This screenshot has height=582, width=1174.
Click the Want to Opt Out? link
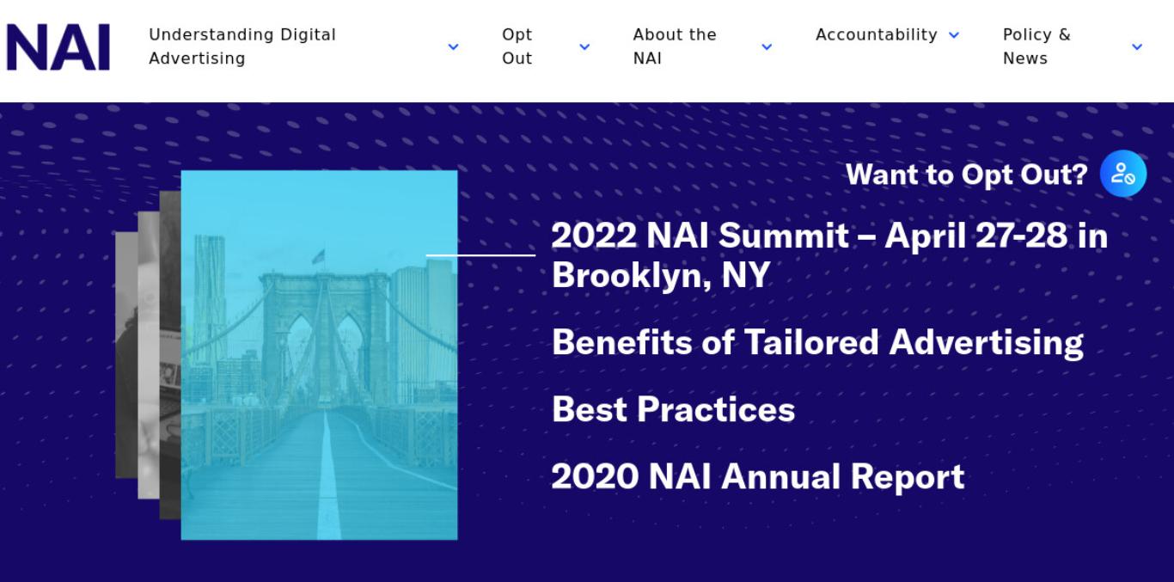point(967,175)
